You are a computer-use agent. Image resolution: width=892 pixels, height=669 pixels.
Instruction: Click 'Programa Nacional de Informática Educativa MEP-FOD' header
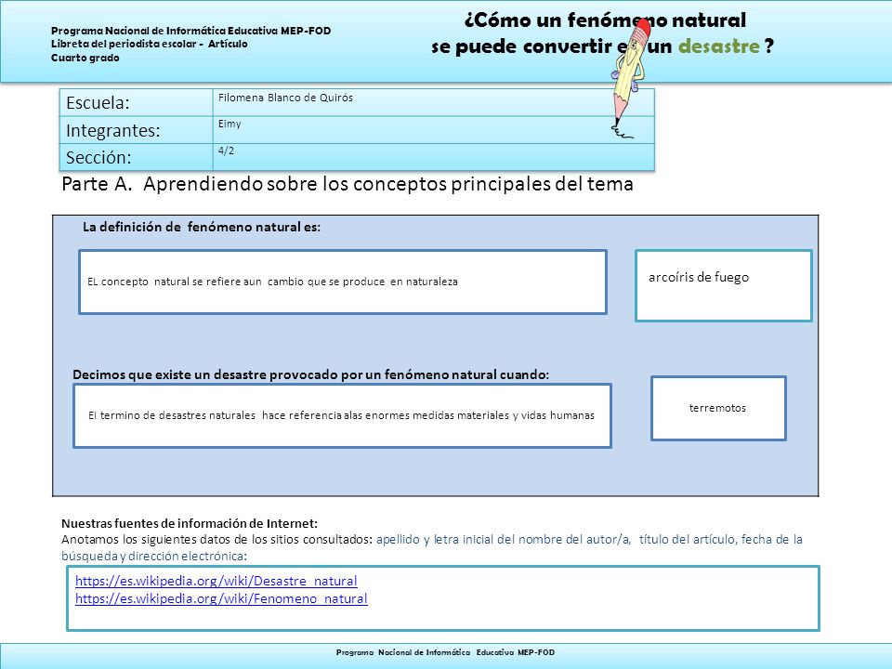pos(191,31)
